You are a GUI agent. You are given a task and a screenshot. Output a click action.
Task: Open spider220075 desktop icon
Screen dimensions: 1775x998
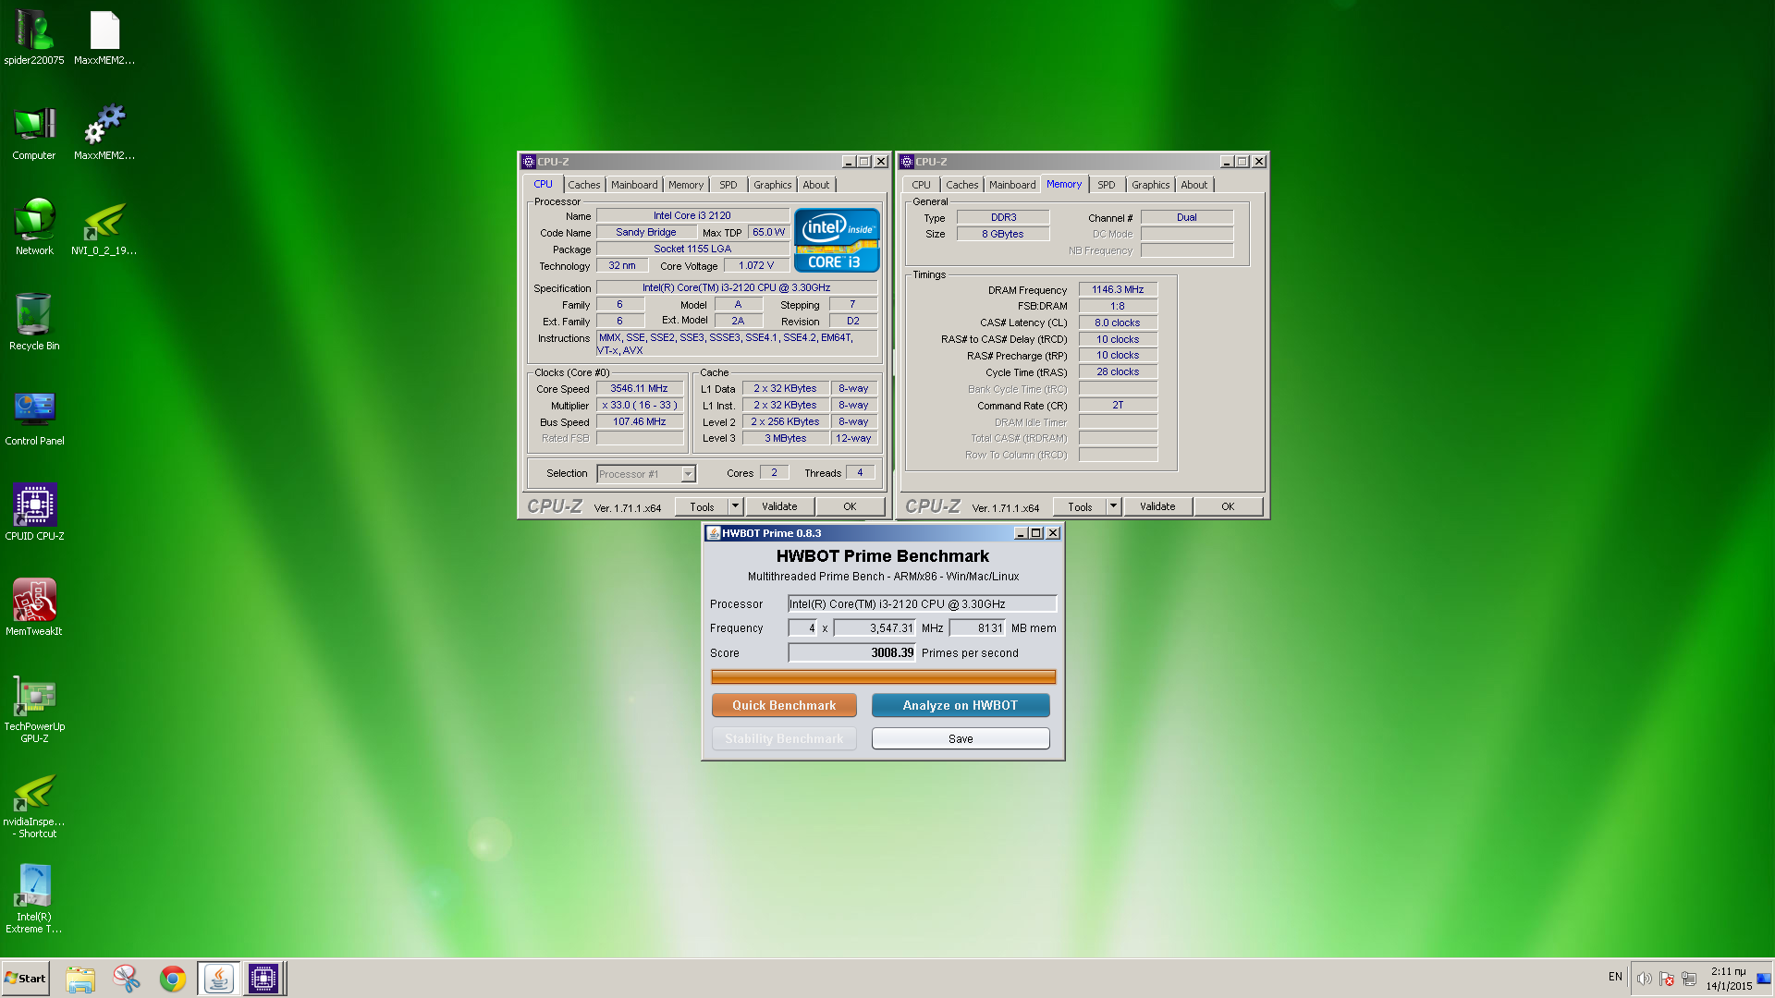coord(34,37)
